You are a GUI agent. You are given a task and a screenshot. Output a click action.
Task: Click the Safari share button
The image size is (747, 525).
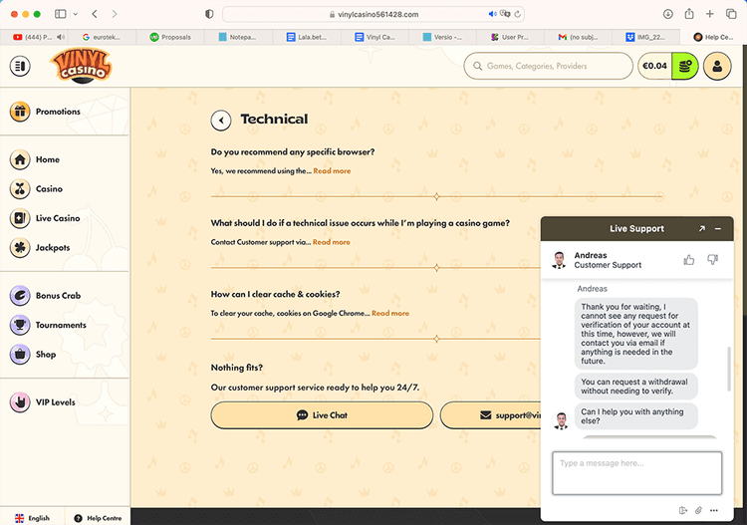(689, 14)
